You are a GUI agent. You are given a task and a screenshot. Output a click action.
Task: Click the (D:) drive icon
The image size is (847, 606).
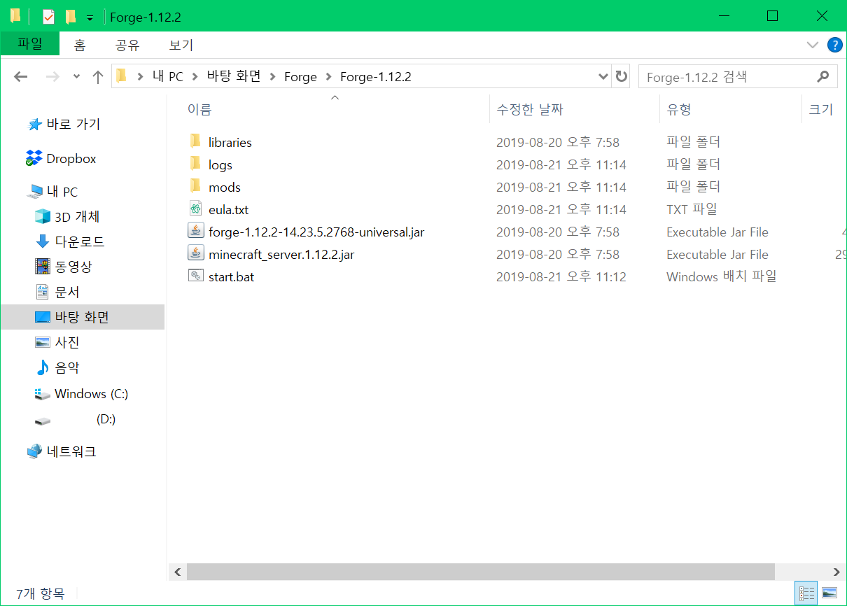(x=43, y=421)
